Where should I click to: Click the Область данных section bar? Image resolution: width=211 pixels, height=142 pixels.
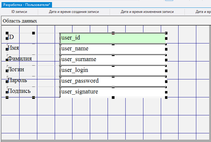pos(20,21)
